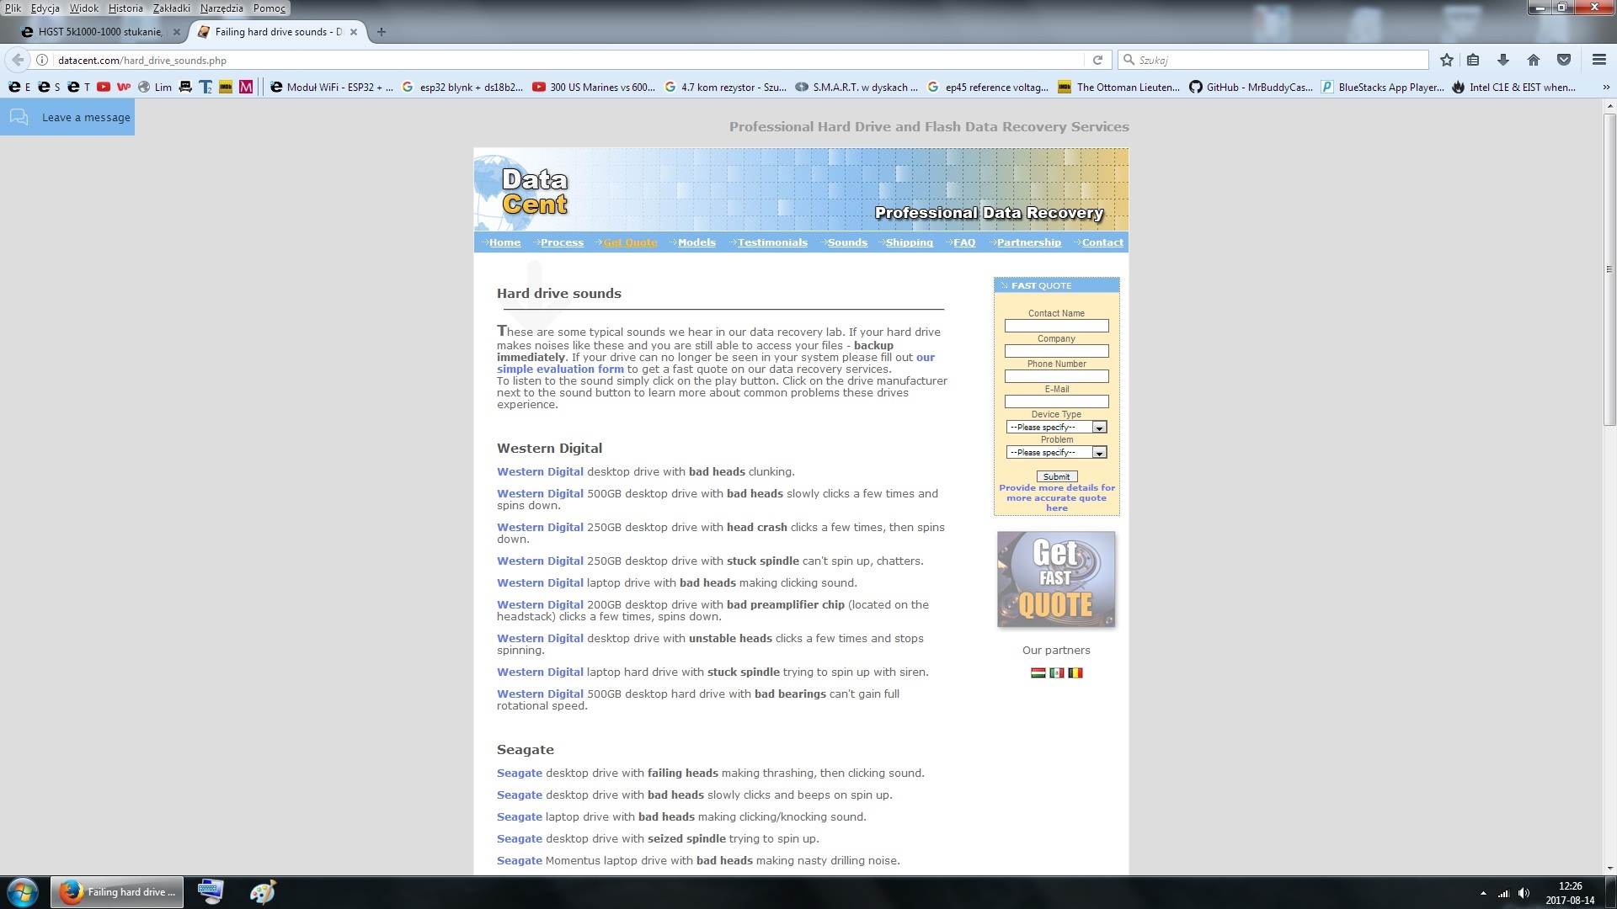Open the Zakładki menu
1617x909 pixels.
coord(172,8)
